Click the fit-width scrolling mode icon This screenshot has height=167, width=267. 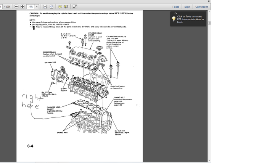(x=45, y=6)
